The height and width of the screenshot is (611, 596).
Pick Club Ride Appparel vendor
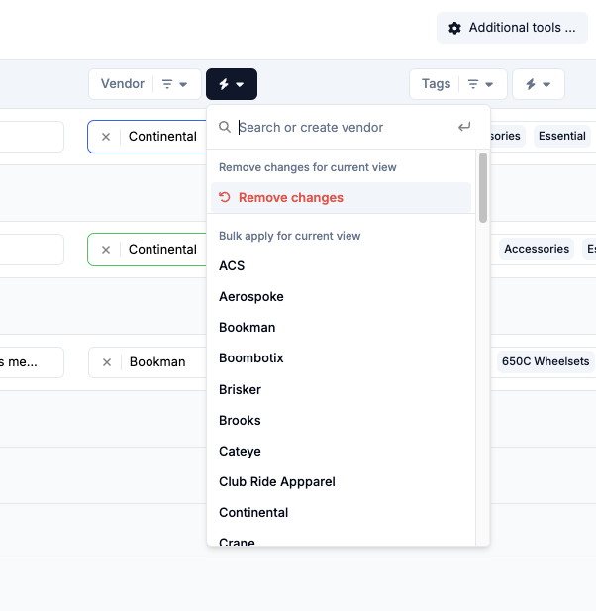(277, 481)
